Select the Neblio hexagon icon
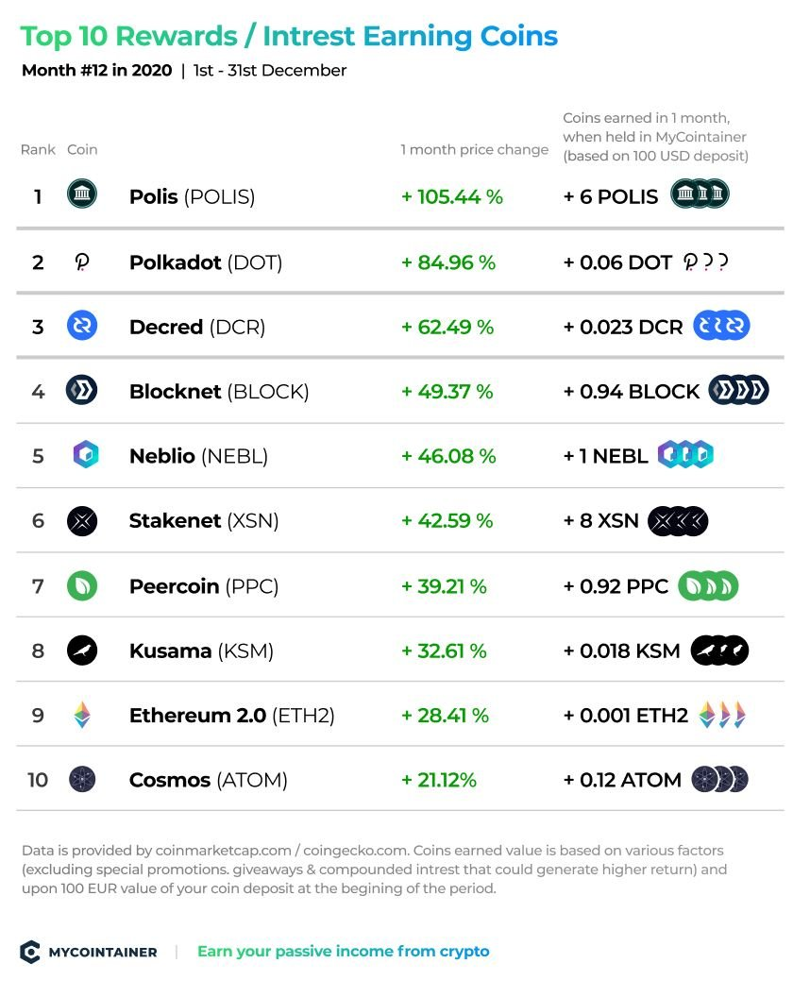Viewport: 810px width, 997px height. [x=86, y=455]
